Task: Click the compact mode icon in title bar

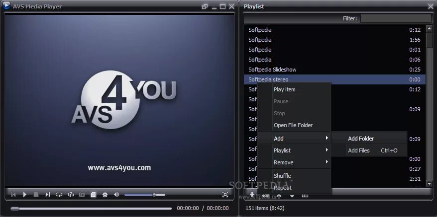Action: 205,6
